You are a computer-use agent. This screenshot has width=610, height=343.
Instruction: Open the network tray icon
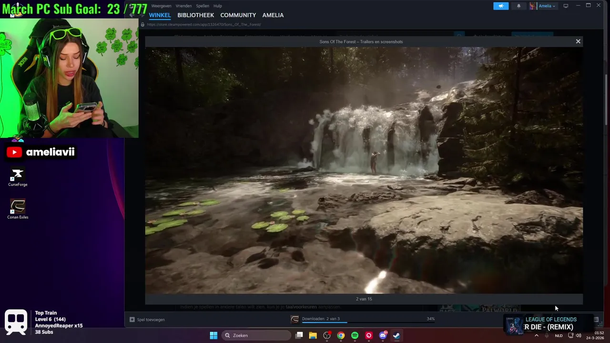570,335
